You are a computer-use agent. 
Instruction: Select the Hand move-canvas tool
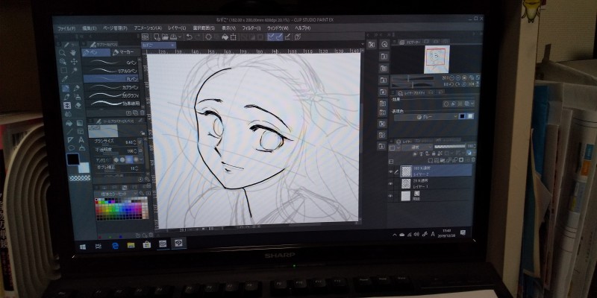pos(72,52)
